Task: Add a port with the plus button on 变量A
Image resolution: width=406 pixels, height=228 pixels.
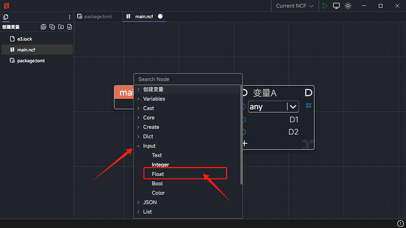Action: pyautogui.click(x=245, y=143)
